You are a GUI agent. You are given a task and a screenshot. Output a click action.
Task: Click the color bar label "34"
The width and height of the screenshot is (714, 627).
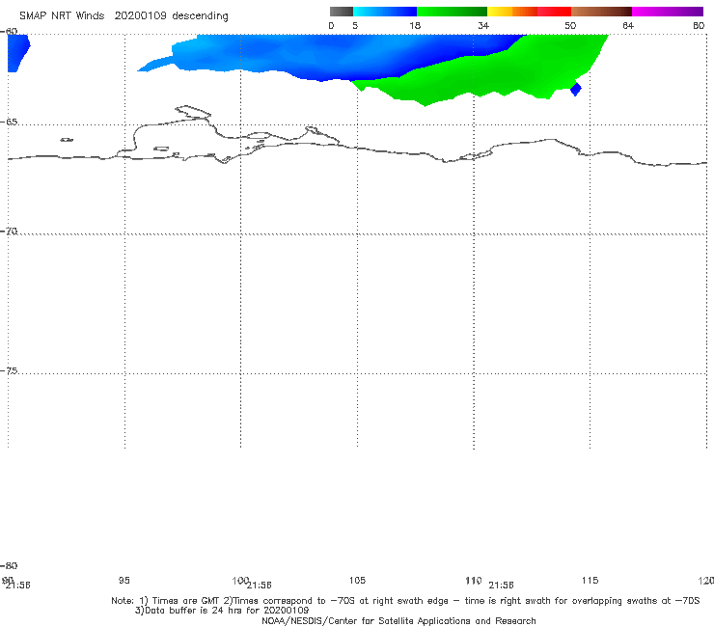pos(483,26)
